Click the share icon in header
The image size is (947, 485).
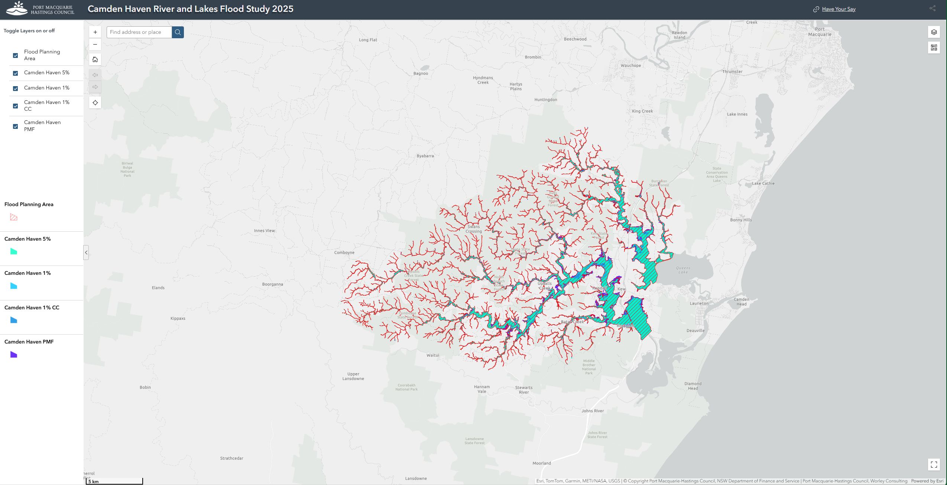click(932, 9)
